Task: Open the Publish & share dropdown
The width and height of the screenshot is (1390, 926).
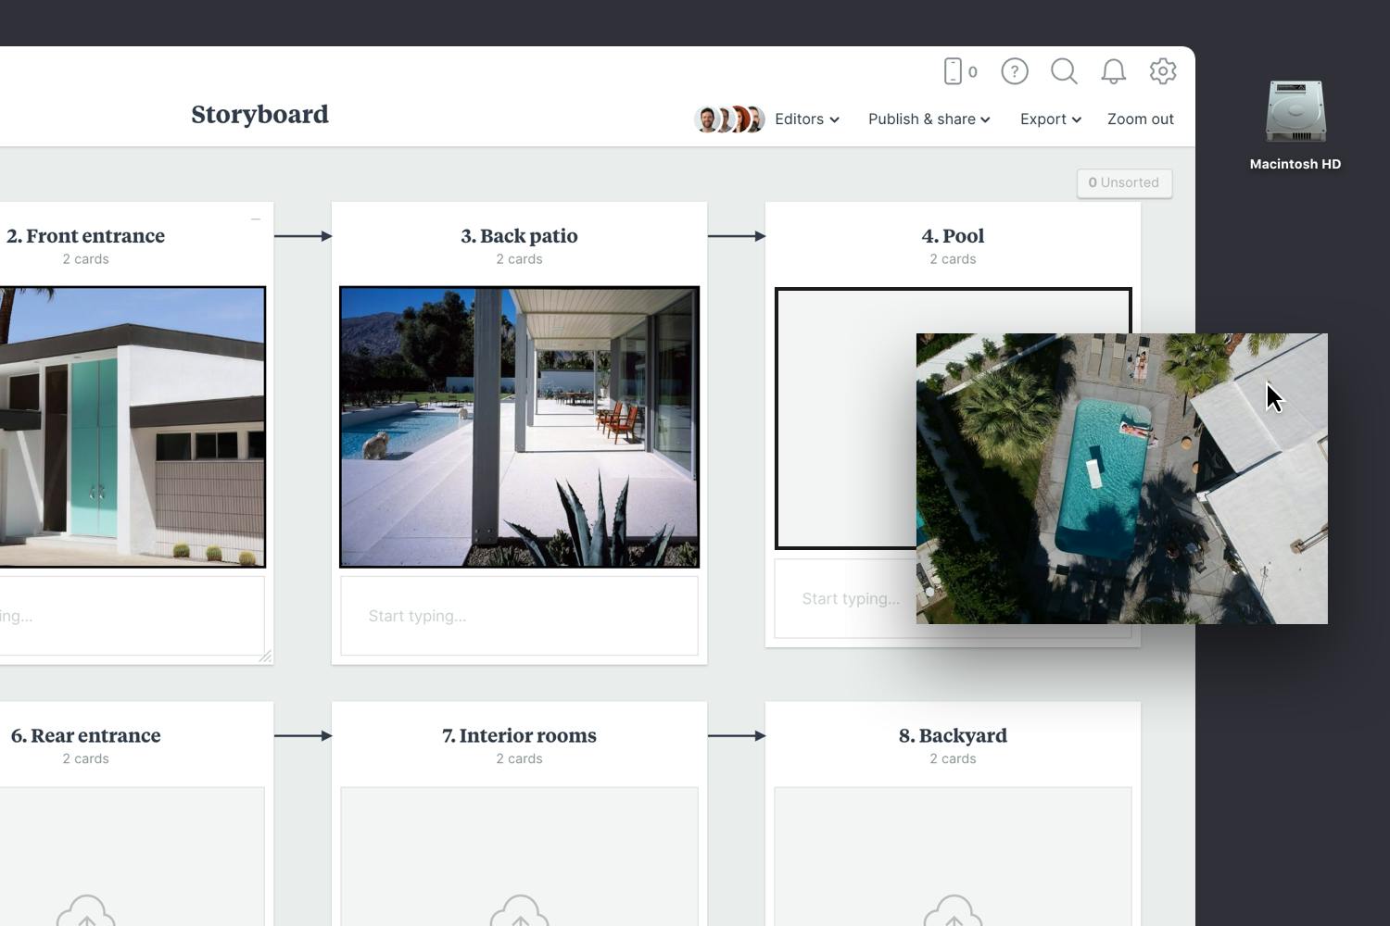Action: coord(929,119)
